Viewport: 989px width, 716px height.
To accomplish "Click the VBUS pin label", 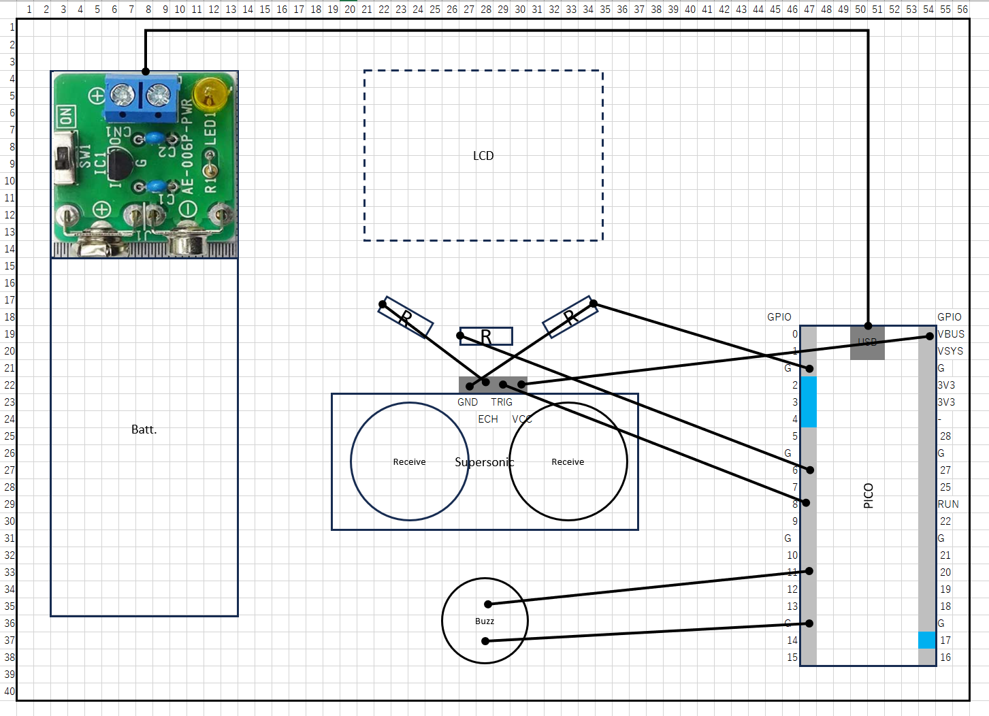I will point(951,334).
